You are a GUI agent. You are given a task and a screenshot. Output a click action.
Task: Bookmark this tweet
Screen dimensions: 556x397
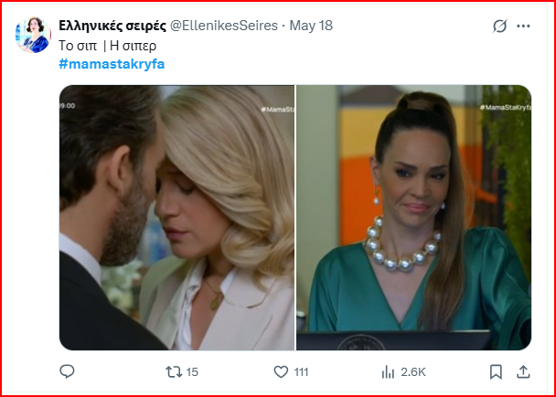pos(496,371)
